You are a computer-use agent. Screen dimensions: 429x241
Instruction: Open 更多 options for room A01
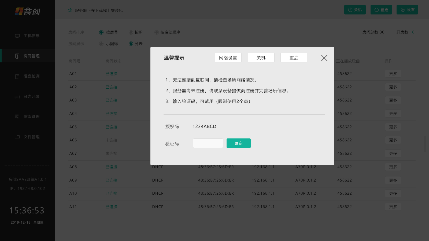pos(393,74)
